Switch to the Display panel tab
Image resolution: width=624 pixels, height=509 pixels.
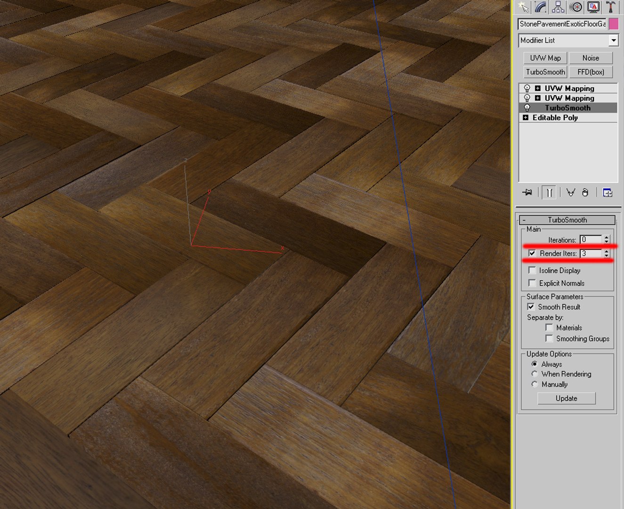[593, 7]
